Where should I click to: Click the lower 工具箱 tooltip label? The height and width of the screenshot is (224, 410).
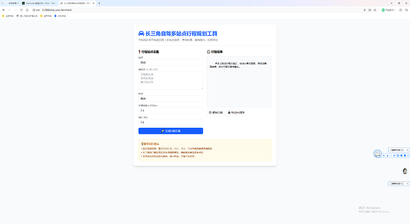point(397,184)
